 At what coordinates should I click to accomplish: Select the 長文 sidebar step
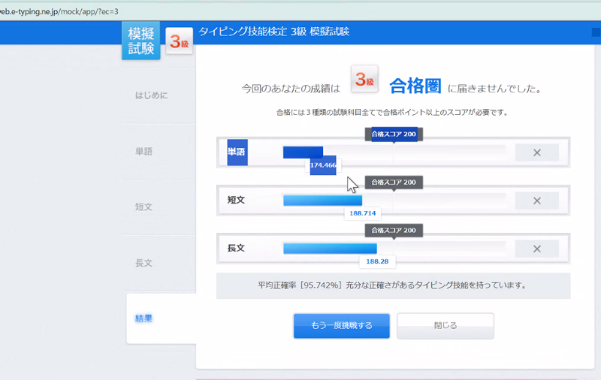pos(143,263)
